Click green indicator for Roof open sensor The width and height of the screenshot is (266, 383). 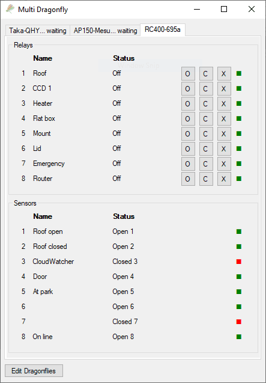[x=239, y=231]
